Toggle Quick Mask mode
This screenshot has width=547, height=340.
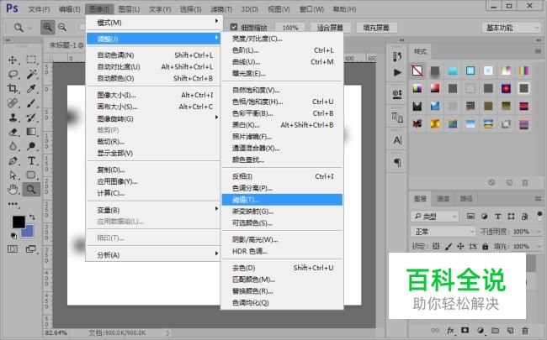13,248
